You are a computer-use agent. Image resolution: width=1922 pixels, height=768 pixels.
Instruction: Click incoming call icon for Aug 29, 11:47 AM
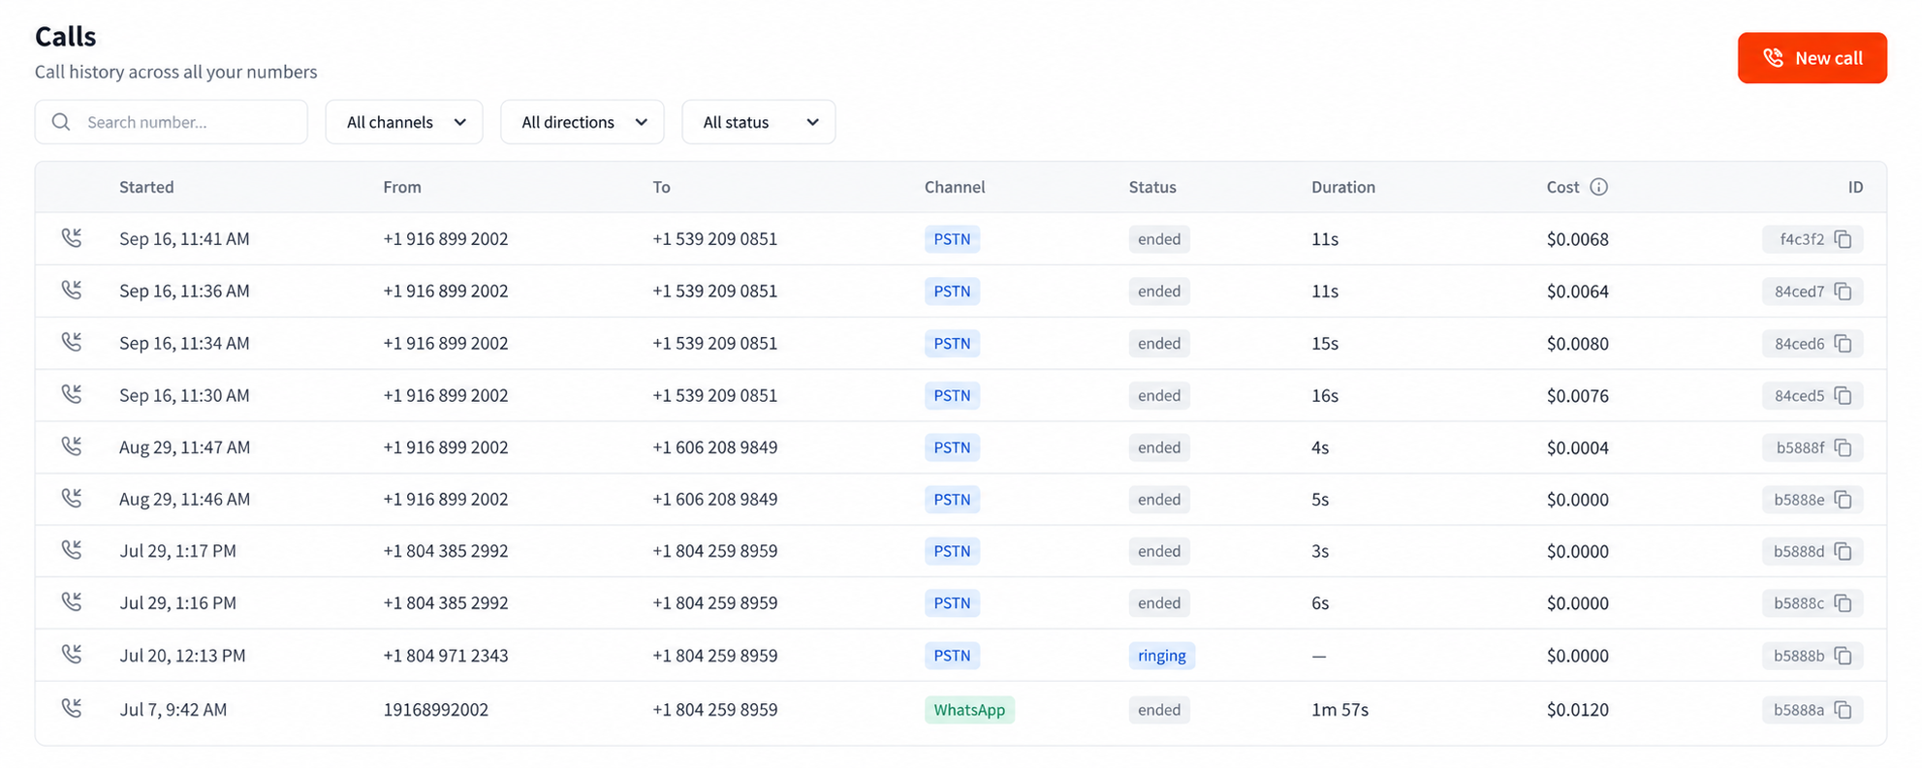pyautogui.click(x=72, y=445)
